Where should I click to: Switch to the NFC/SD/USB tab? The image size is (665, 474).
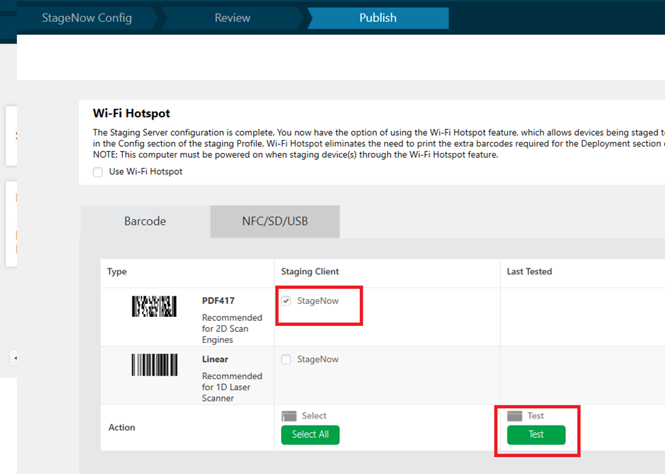click(274, 221)
